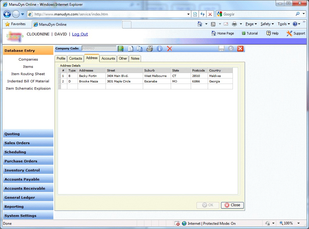
Task: Expand the Safety dropdown menu
Action: click(267, 24)
